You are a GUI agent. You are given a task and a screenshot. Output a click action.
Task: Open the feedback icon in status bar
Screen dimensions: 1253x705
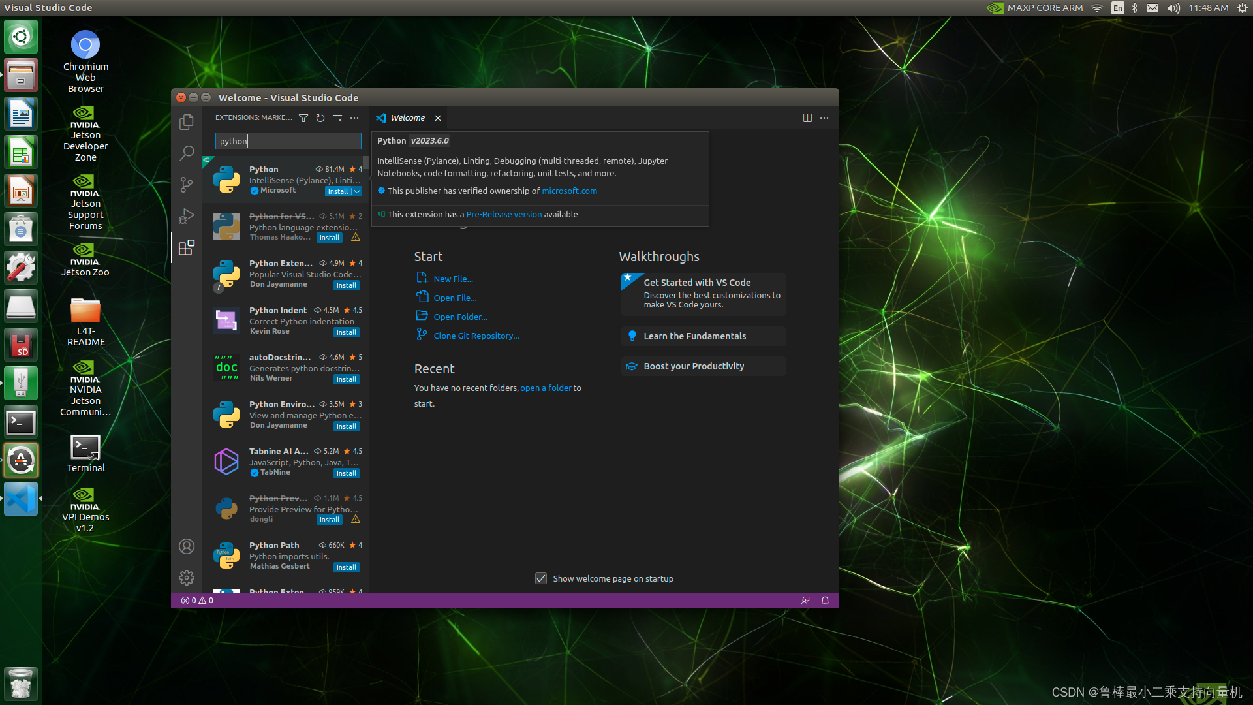click(805, 601)
